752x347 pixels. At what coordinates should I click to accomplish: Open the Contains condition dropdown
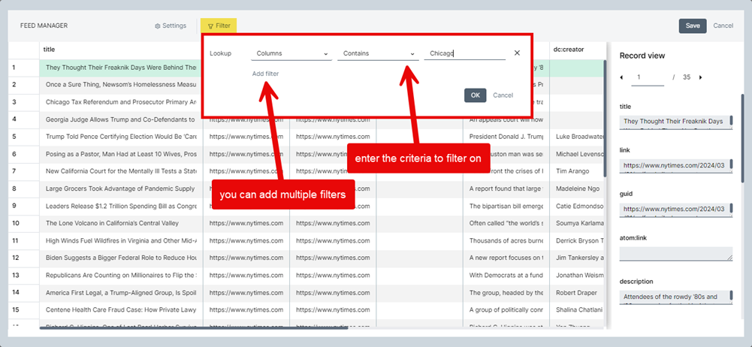[378, 53]
